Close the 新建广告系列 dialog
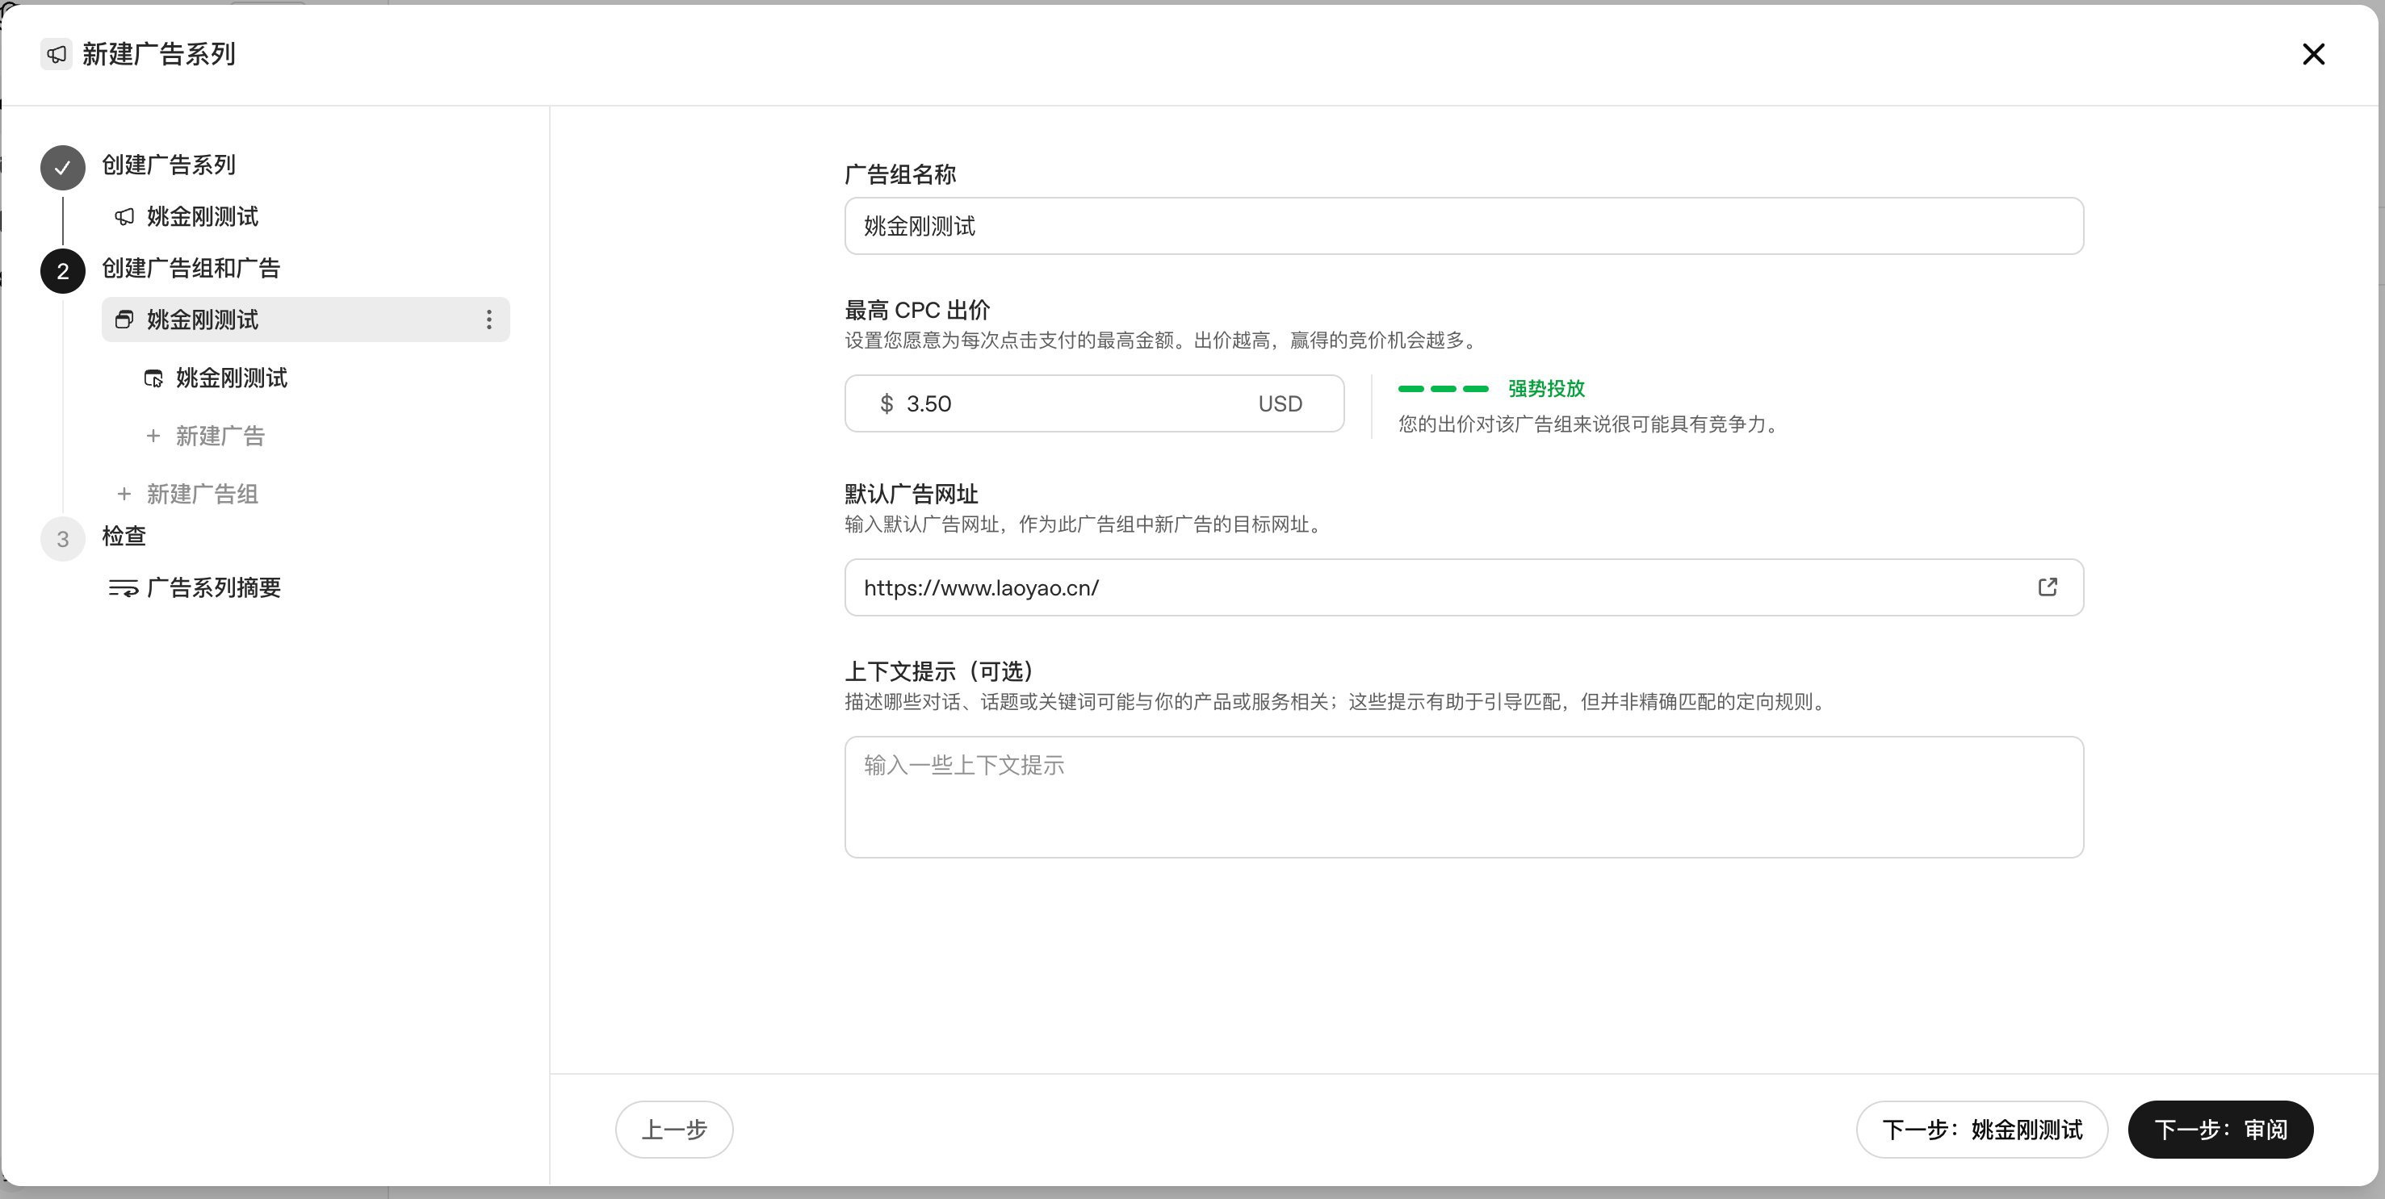 click(2313, 55)
